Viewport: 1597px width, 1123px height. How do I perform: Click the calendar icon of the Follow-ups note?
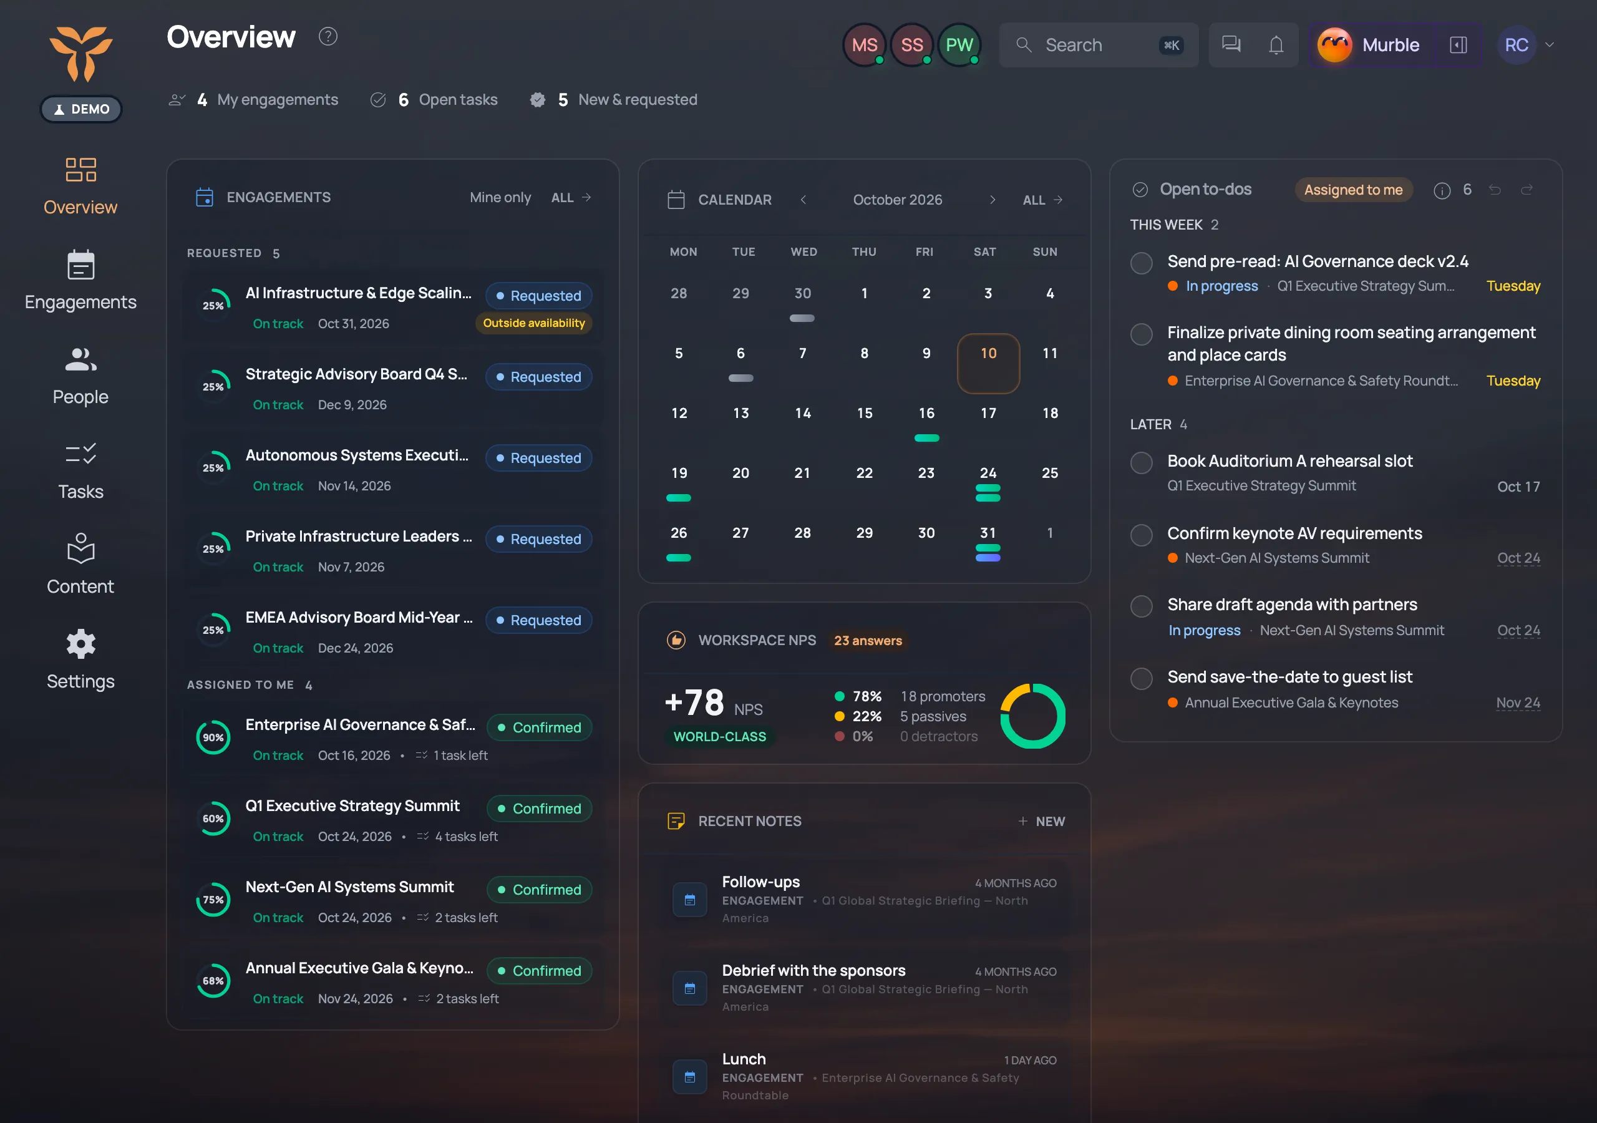pyautogui.click(x=689, y=900)
